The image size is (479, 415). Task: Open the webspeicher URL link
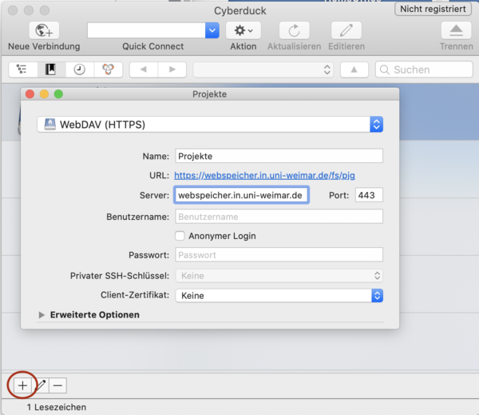click(264, 175)
